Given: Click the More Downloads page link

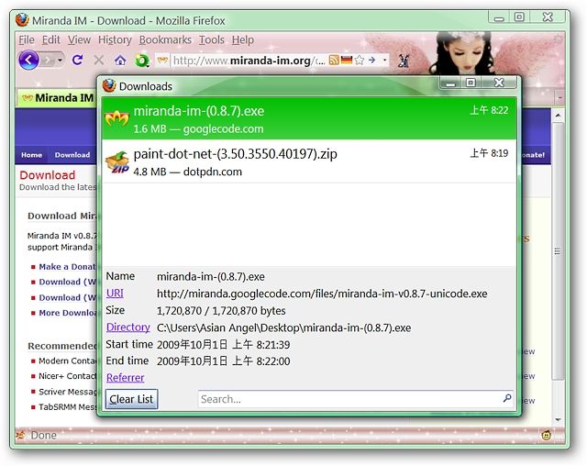Looking at the screenshot, I should coord(67,313).
